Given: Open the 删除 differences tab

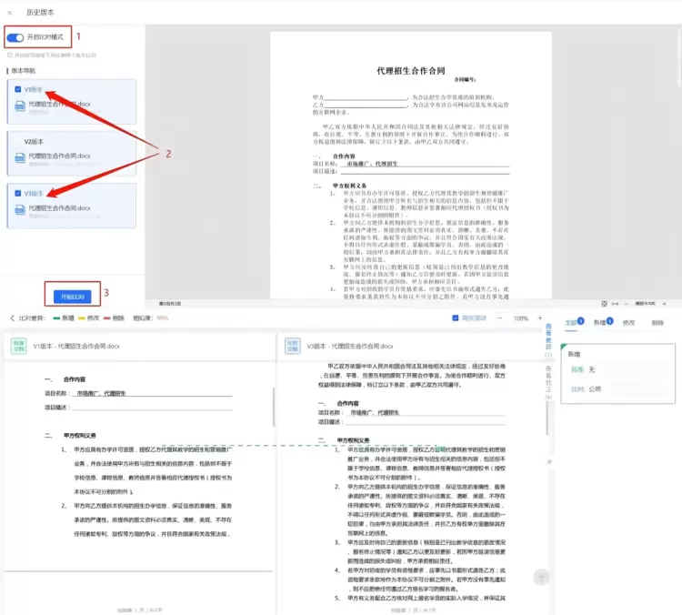Looking at the screenshot, I should click(x=657, y=322).
